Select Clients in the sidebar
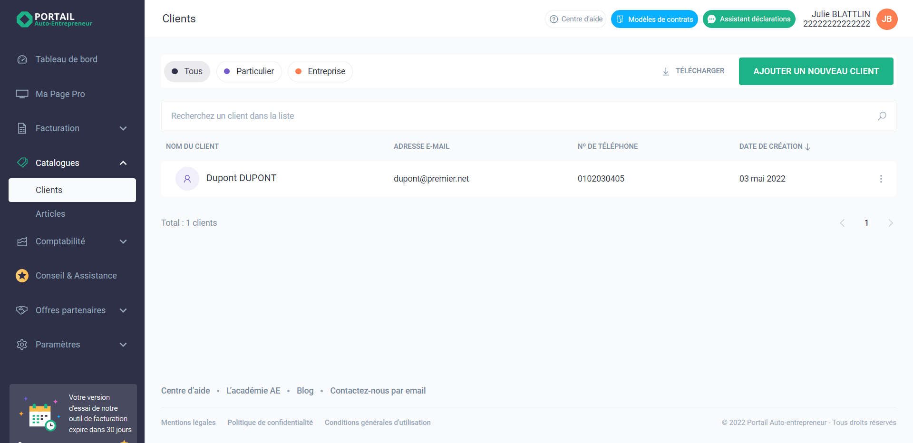This screenshot has width=913, height=443. (49, 190)
